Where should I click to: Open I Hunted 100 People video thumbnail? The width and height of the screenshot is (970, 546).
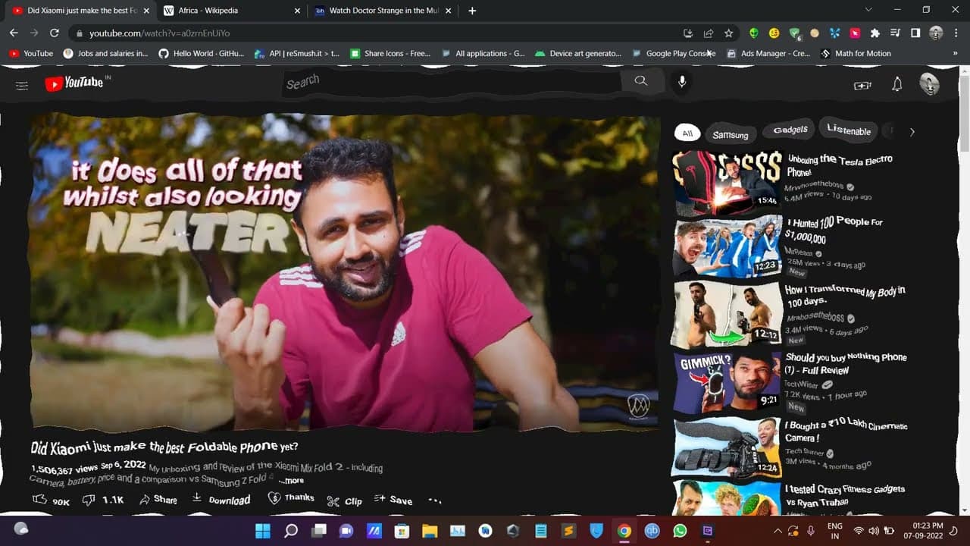pyautogui.click(x=727, y=247)
